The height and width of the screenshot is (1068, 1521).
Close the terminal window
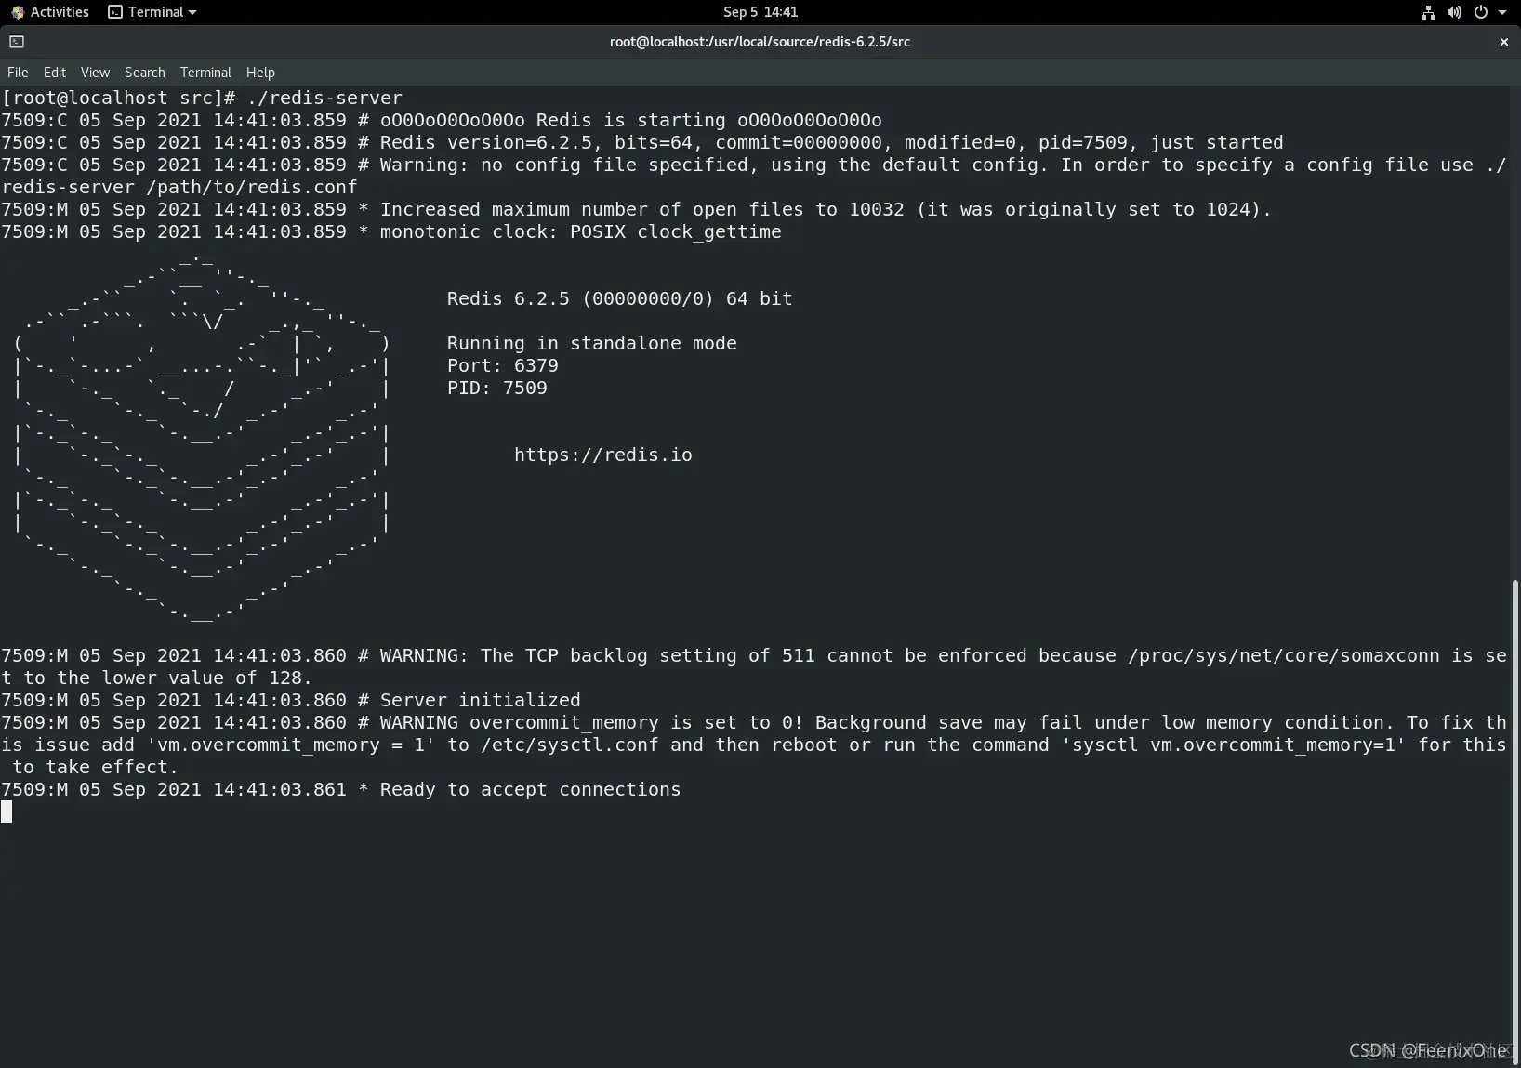1503,42
